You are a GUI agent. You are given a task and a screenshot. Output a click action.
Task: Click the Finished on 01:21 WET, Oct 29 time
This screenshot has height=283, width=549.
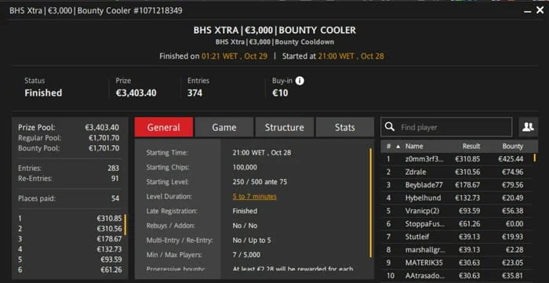tap(235, 56)
